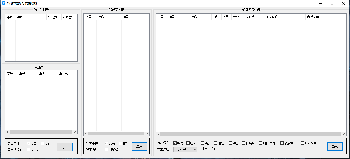The width and height of the screenshot is (350, 159).
Task: Click 性别 column header
Action: 227,17
